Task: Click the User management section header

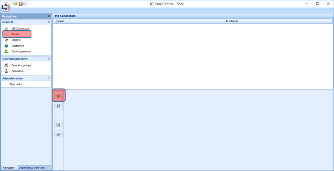Action: [x=26, y=59]
